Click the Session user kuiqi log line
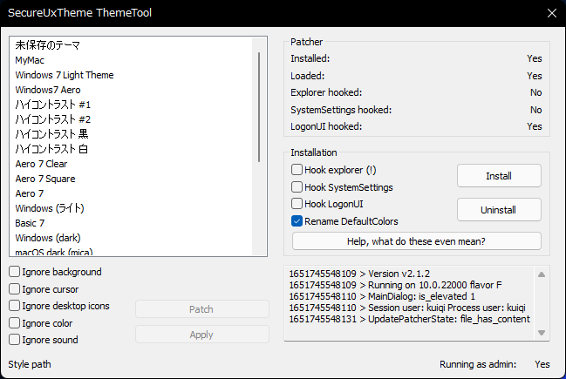 407,308
